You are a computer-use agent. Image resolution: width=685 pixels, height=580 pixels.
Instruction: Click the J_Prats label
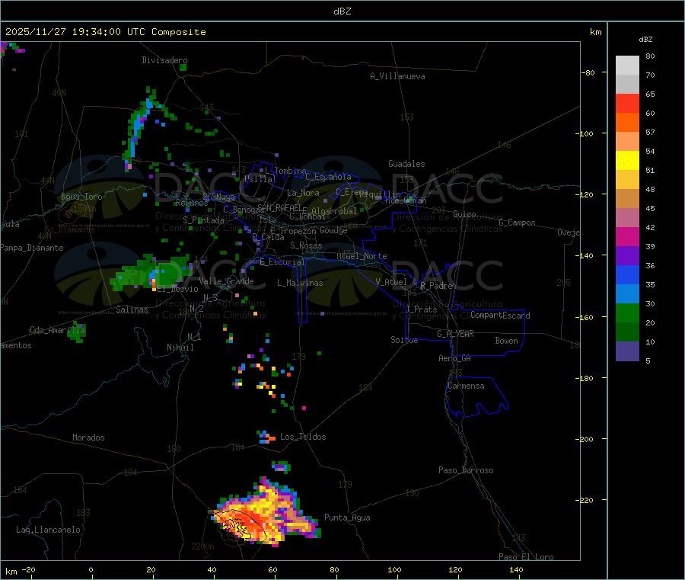[422, 309]
